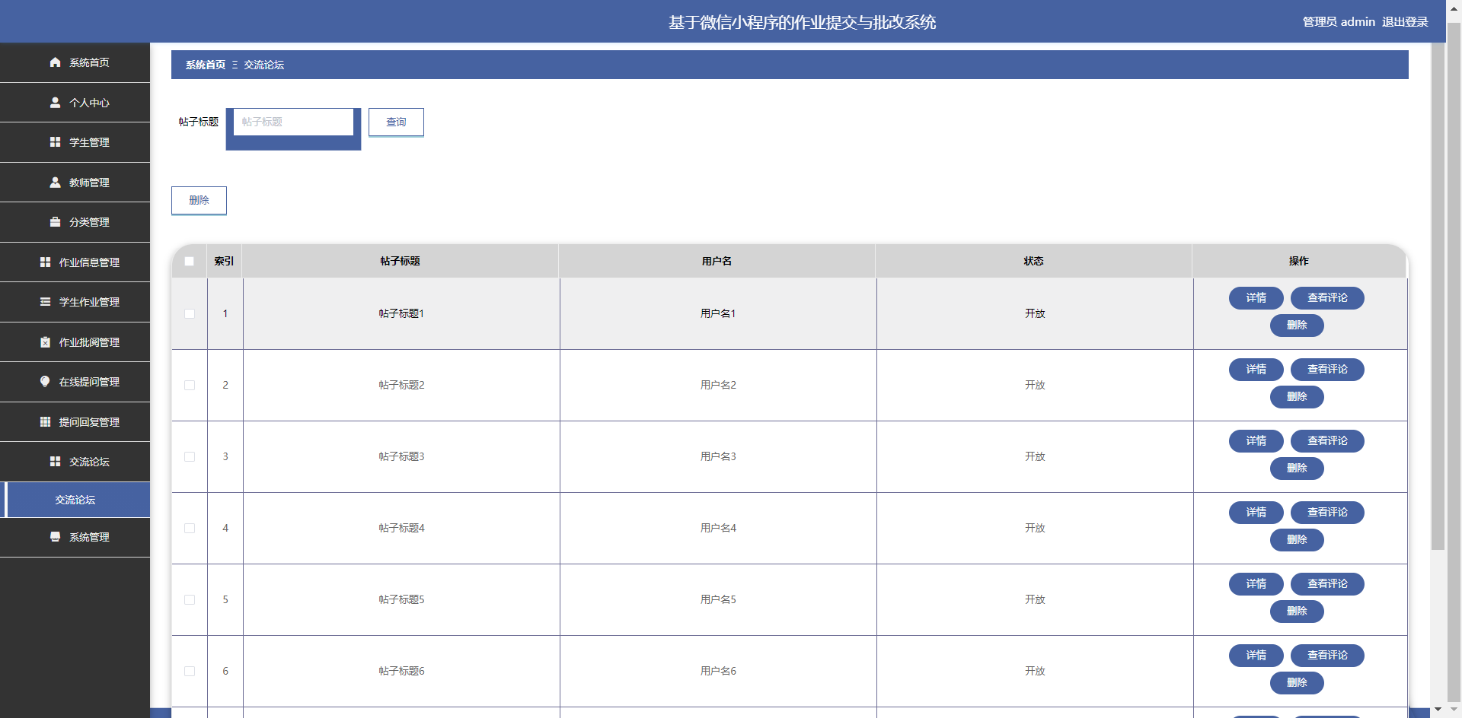
Task: Expand 学生作业管理 in the sidebar
Action: (x=75, y=302)
